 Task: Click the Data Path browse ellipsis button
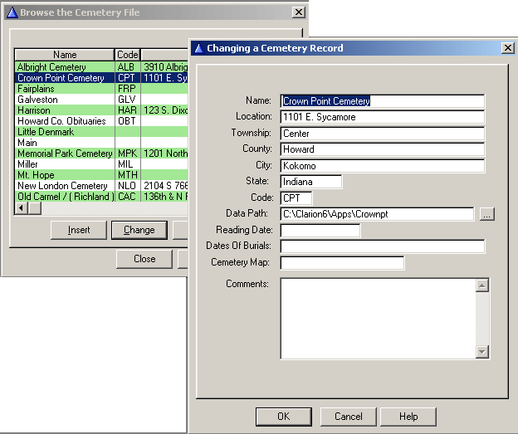click(486, 214)
